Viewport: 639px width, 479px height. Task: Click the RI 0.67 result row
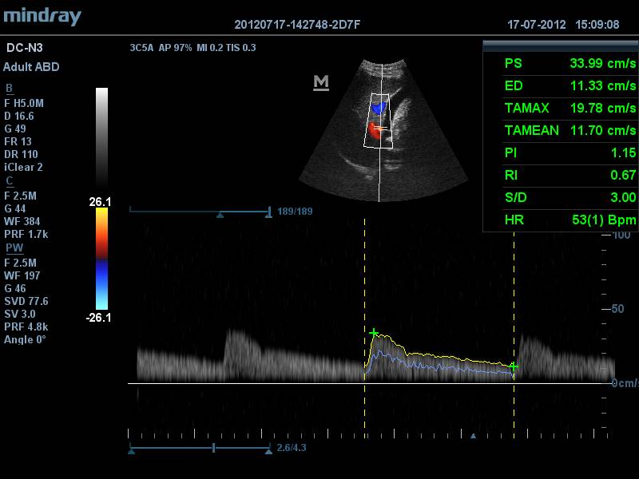click(570, 176)
